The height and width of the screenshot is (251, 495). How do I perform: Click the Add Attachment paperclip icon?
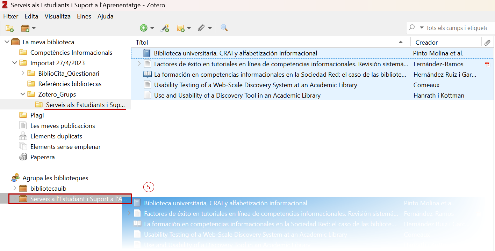[201, 28]
